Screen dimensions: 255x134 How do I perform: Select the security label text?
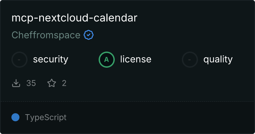coord(51,59)
